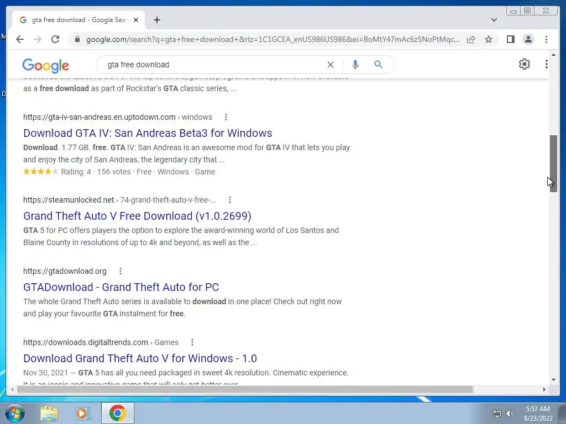The height and width of the screenshot is (424, 566).
Task: Open the more options for the gtadownload.org result
Action: pyautogui.click(x=120, y=271)
